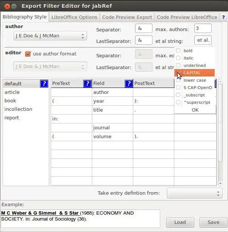The image size is (228, 232).
Task: Select default entry type
Action: (21, 83)
